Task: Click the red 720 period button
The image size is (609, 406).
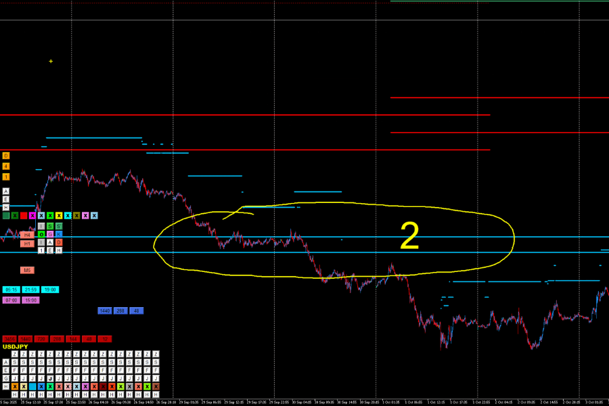Action: [42, 338]
